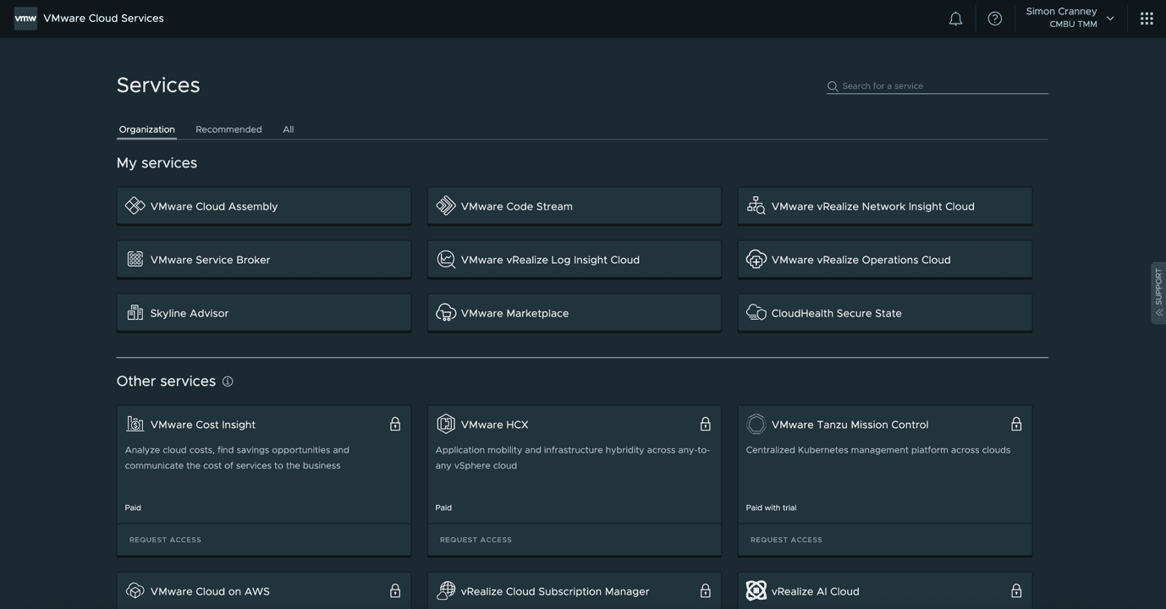Click the VMware Cloud on AWS icon

coord(135,590)
